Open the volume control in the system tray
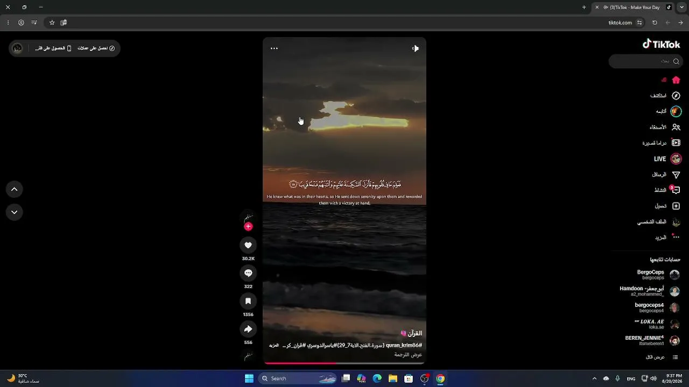Screen dimensions: 689x387 coord(653,378)
